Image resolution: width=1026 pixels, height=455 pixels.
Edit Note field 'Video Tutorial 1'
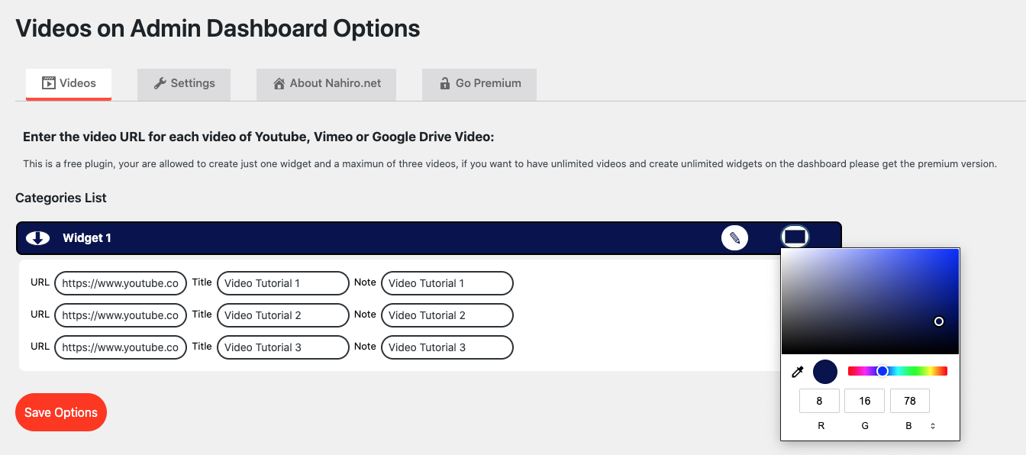point(447,283)
